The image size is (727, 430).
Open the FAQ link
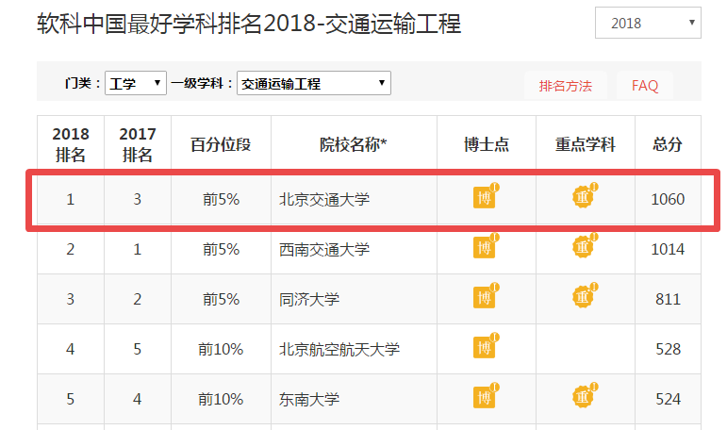pyautogui.click(x=644, y=86)
